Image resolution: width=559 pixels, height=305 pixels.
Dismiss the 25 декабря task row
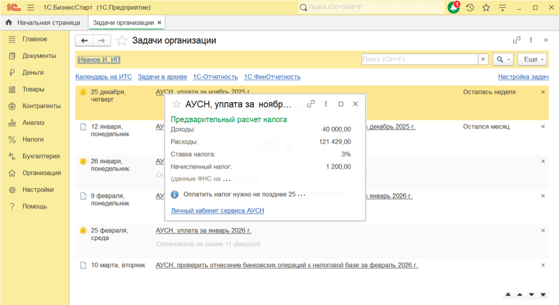tap(543, 92)
